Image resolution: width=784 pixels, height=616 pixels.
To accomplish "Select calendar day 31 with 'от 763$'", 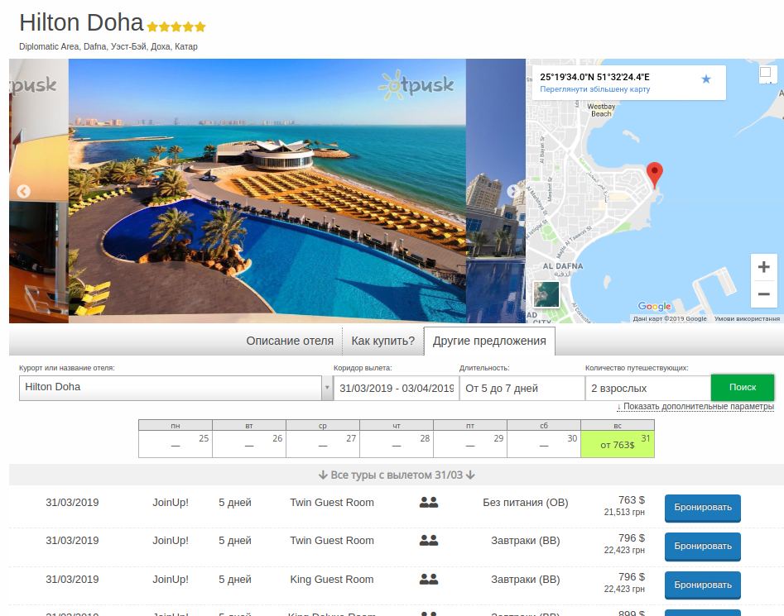I will [618, 444].
